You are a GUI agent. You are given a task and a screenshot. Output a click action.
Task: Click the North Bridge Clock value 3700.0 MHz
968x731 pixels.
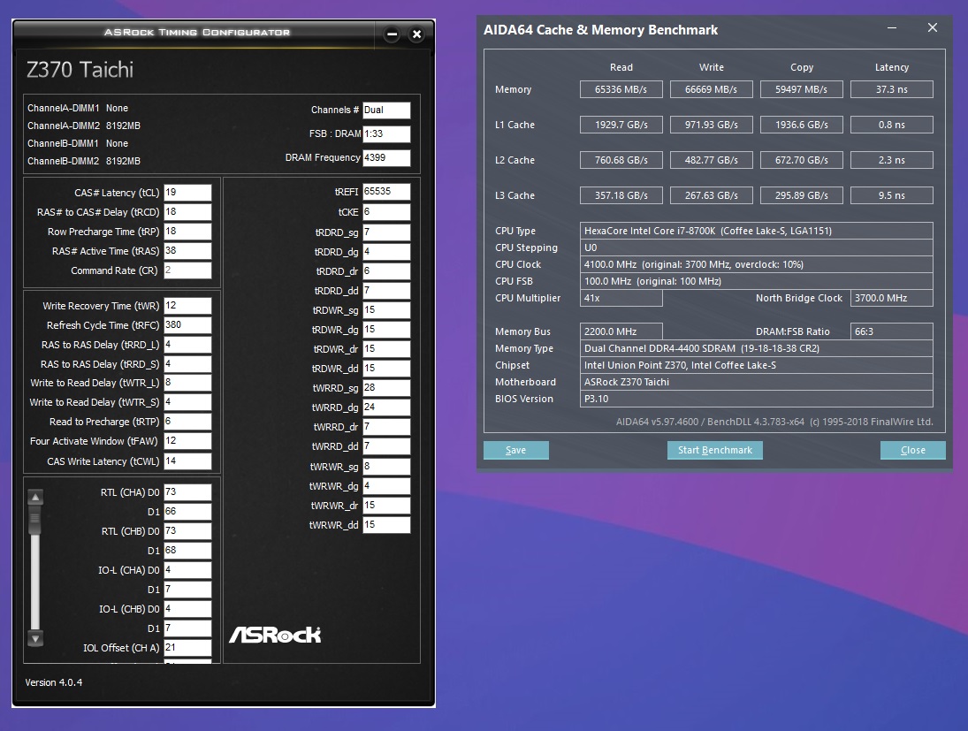point(891,298)
